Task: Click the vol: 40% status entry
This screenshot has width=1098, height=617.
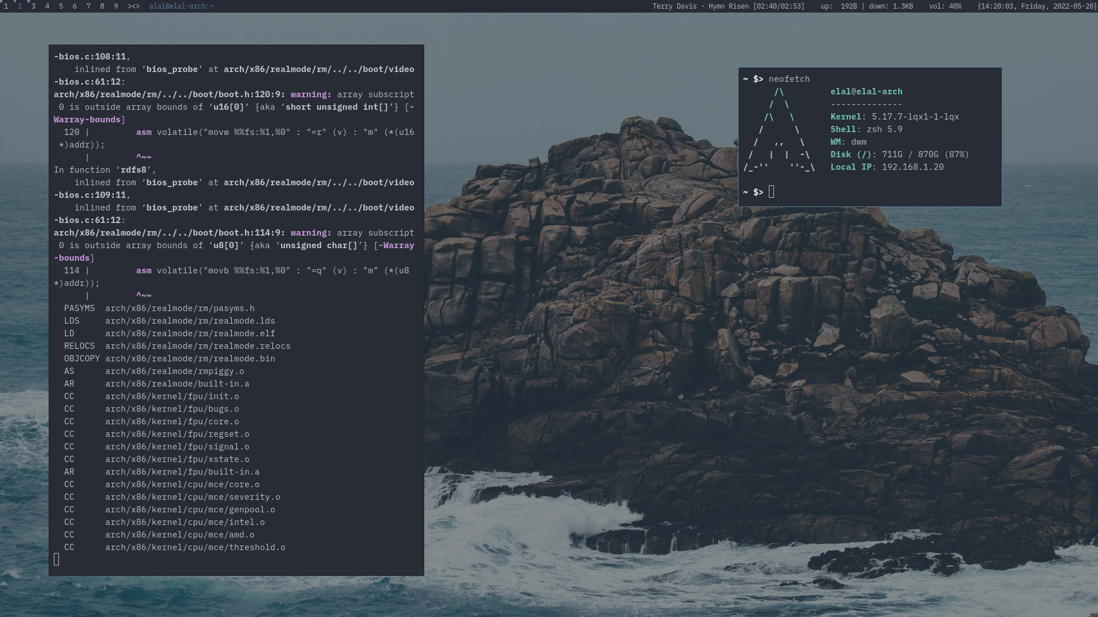Action: [x=945, y=6]
